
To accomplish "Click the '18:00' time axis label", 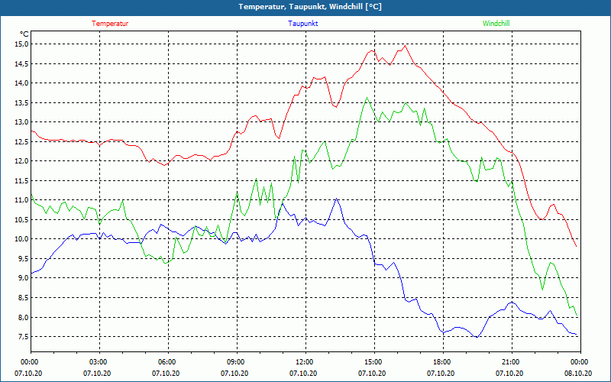I will [441, 362].
